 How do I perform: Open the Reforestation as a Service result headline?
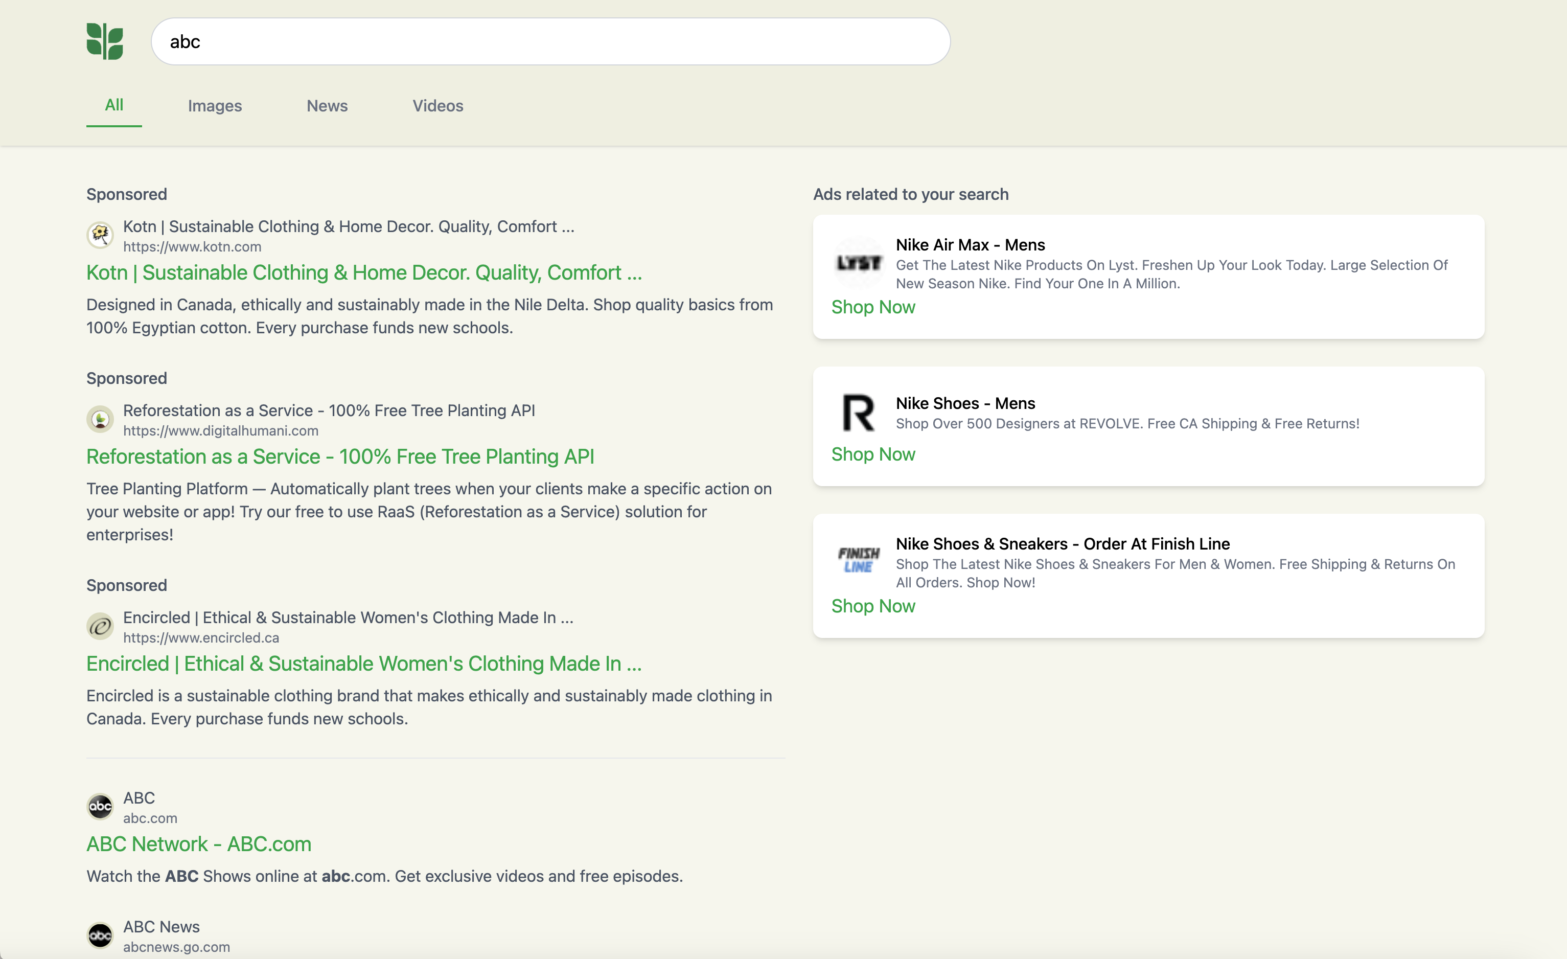tap(340, 456)
